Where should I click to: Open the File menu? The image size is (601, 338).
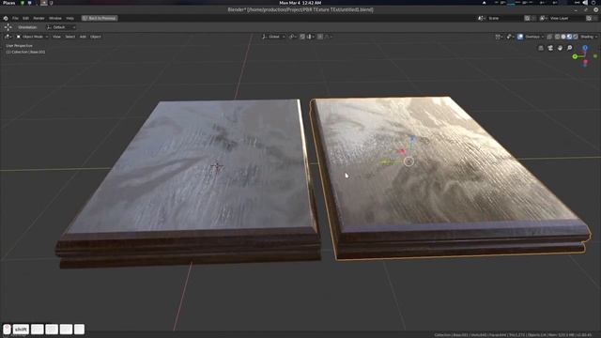click(x=15, y=18)
